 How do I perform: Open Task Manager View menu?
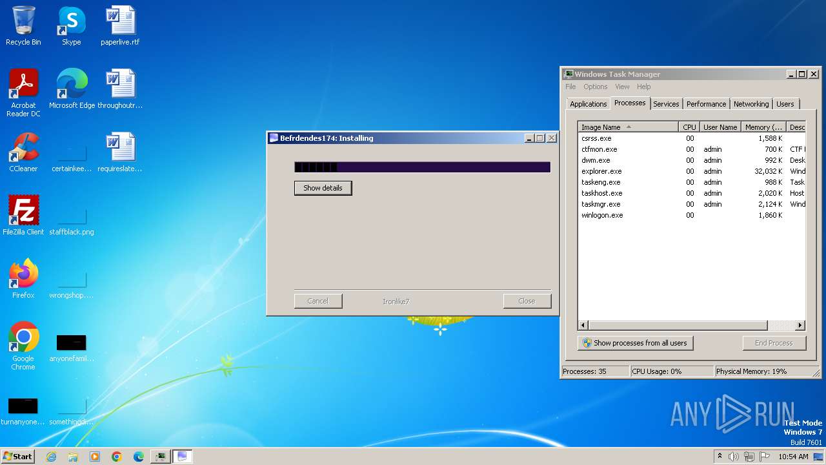(622, 87)
